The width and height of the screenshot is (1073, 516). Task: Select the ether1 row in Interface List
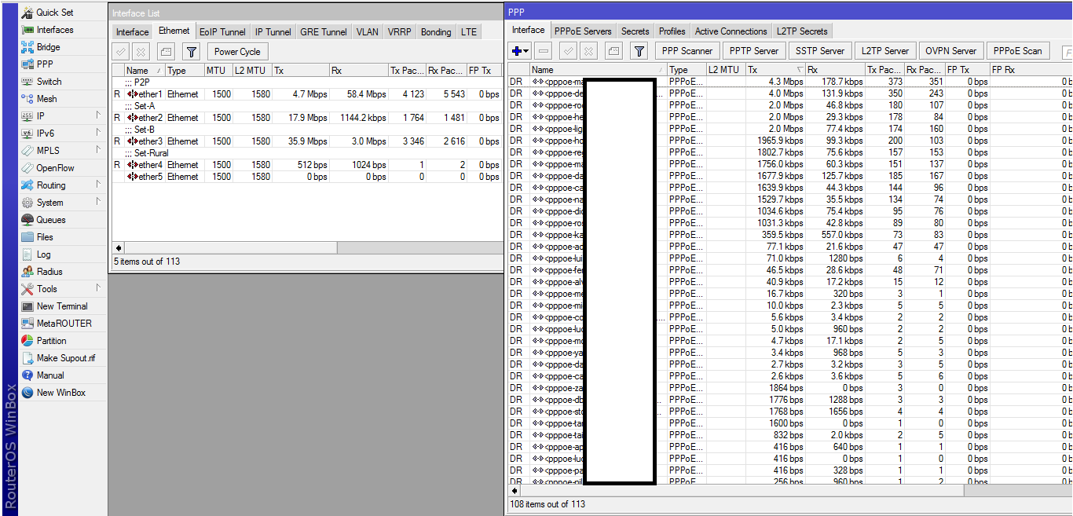click(x=306, y=94)
